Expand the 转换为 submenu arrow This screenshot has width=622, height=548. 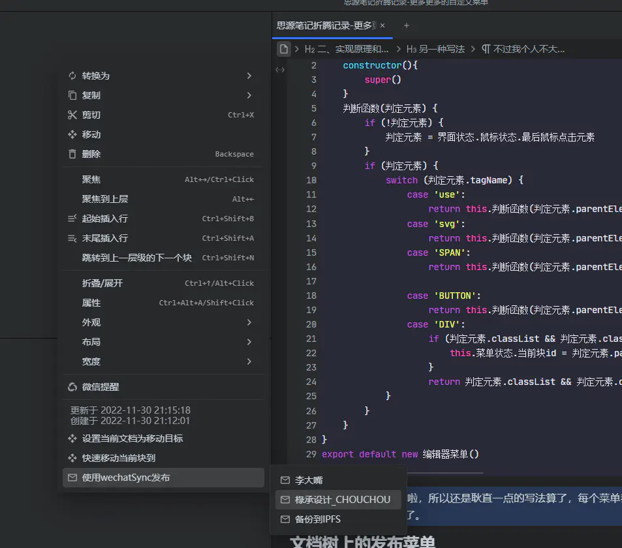point(249,76)
